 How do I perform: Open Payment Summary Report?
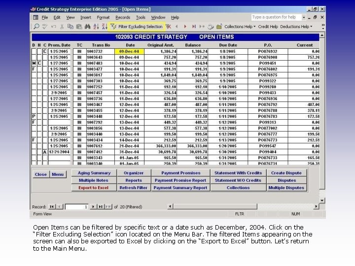coord(180,188)
